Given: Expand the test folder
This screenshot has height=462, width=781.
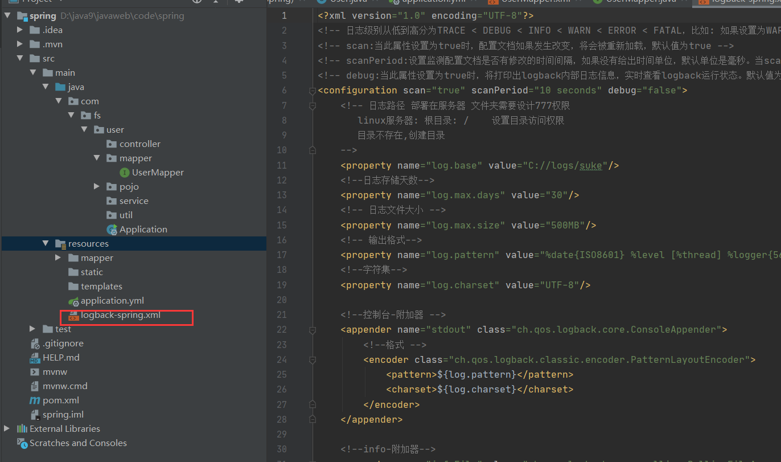Looking at the screenshot, I should click(33, 329).
